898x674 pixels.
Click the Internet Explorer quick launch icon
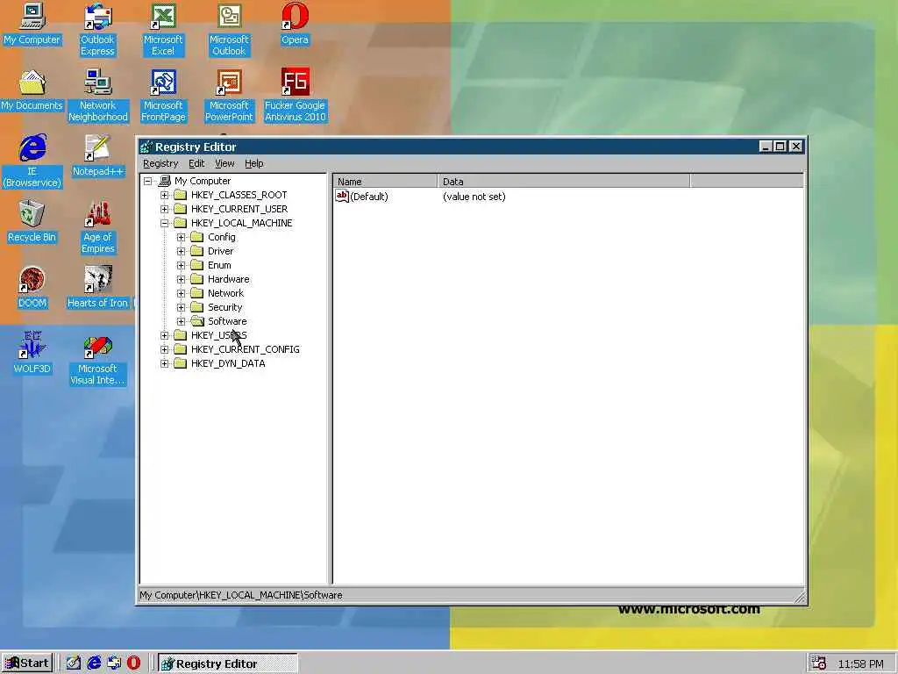(94, 663)
